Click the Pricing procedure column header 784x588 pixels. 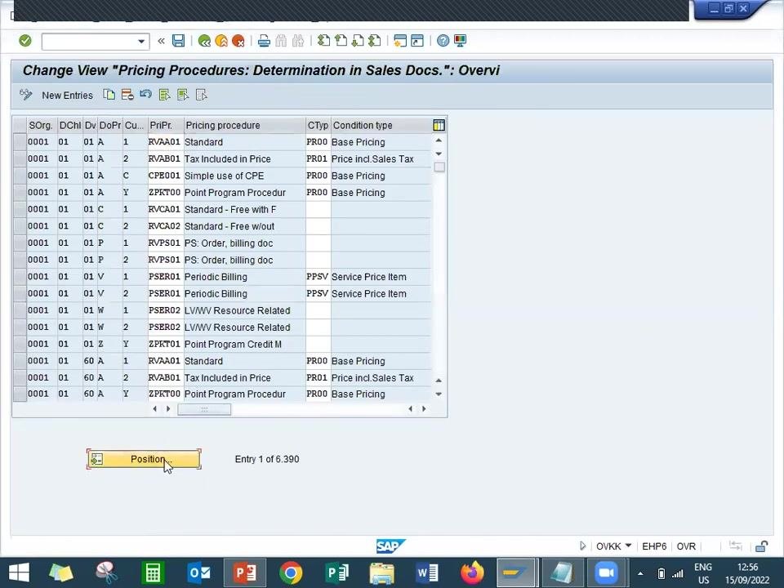[x=244, y=125]
